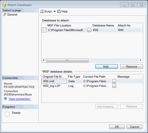The width and height of the screenshot is (148, 133).
Task: Click the Cancel button
Action: point(134,127)
